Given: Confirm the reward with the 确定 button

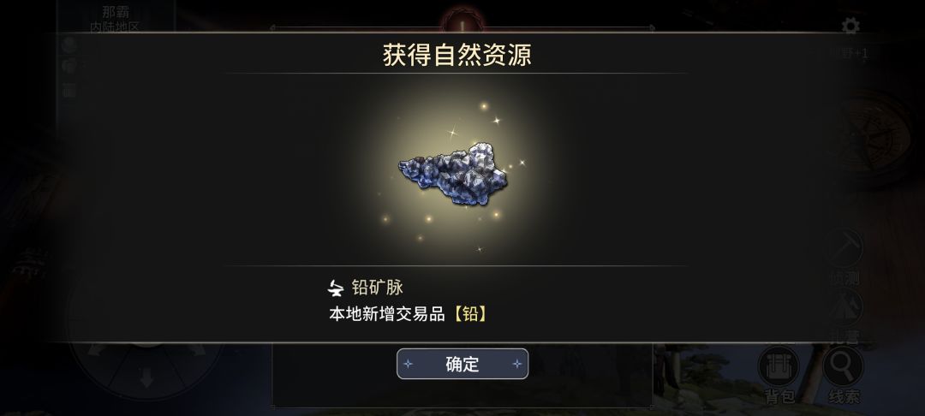Looking at the screenshot, I should click(462, 364).
